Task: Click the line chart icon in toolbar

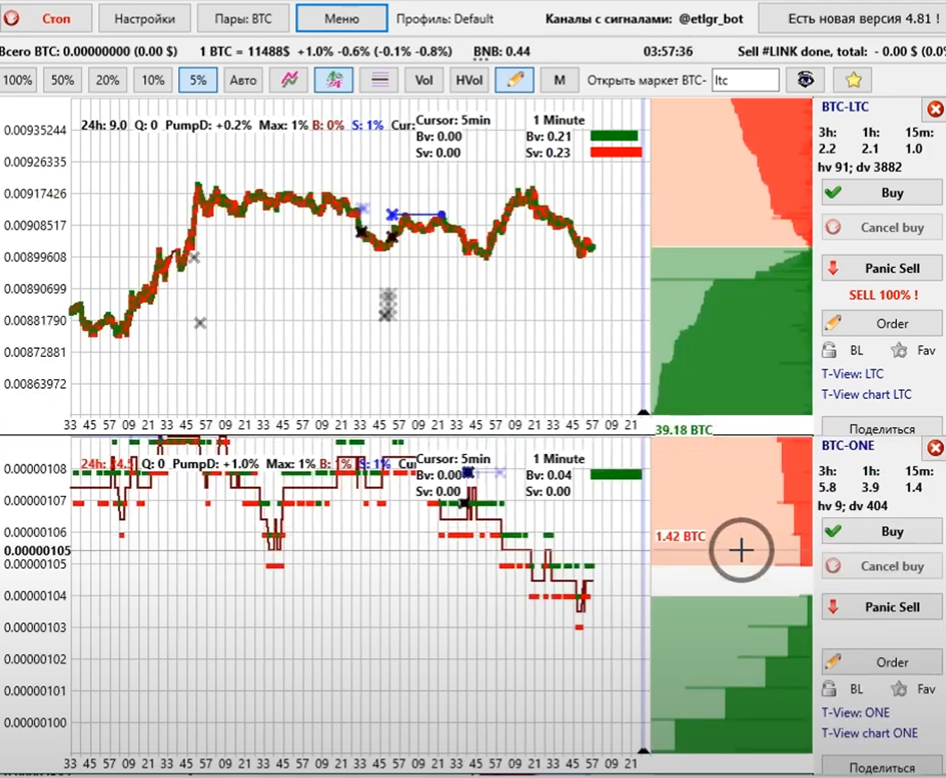Action: point(289,80)
